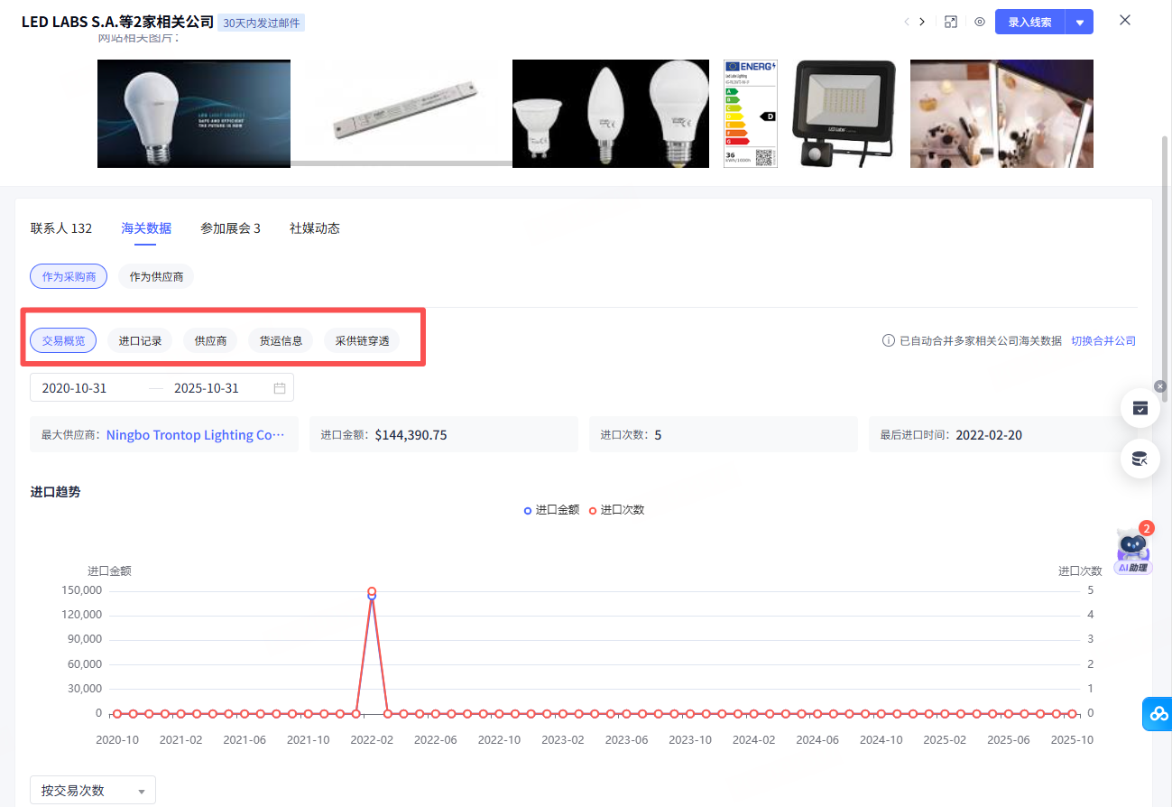The image size is (1172, 807).
Task: Click the LED floodlight product thumbnail
Action: click(x=844, y=114)
